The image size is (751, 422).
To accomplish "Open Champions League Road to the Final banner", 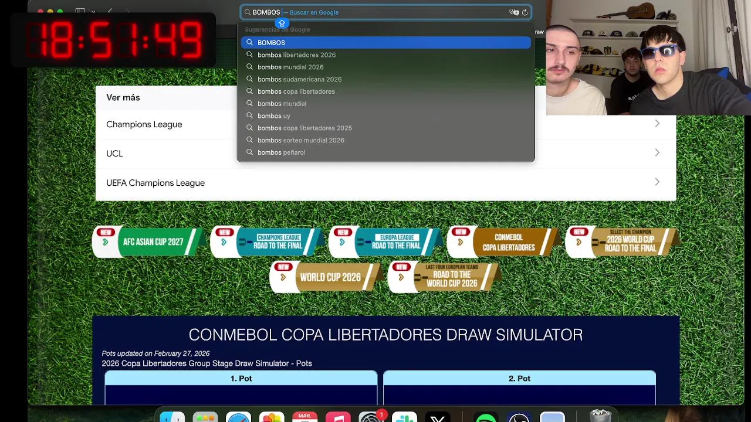I will (x=266, y=241).
